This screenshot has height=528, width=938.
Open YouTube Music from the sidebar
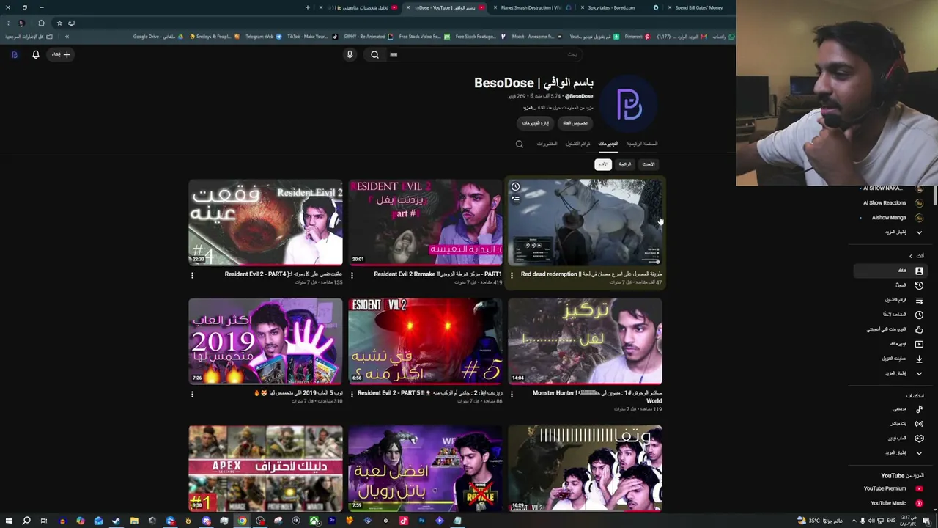(x=891, y=503)
